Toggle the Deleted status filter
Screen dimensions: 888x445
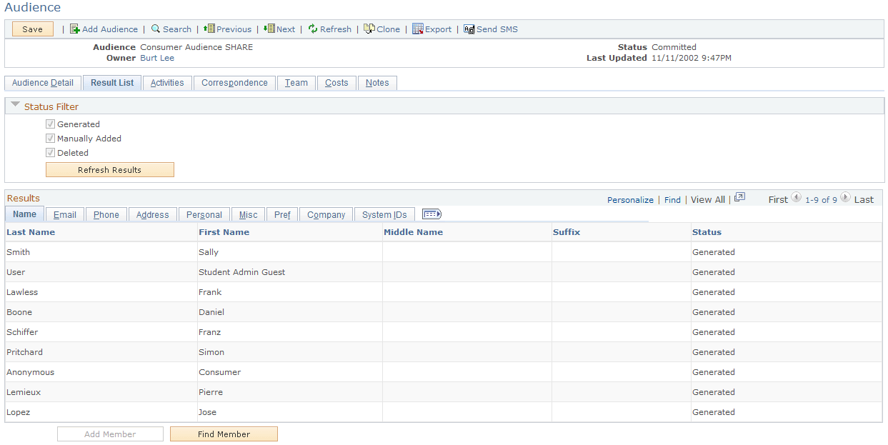[x=50, y=152]
